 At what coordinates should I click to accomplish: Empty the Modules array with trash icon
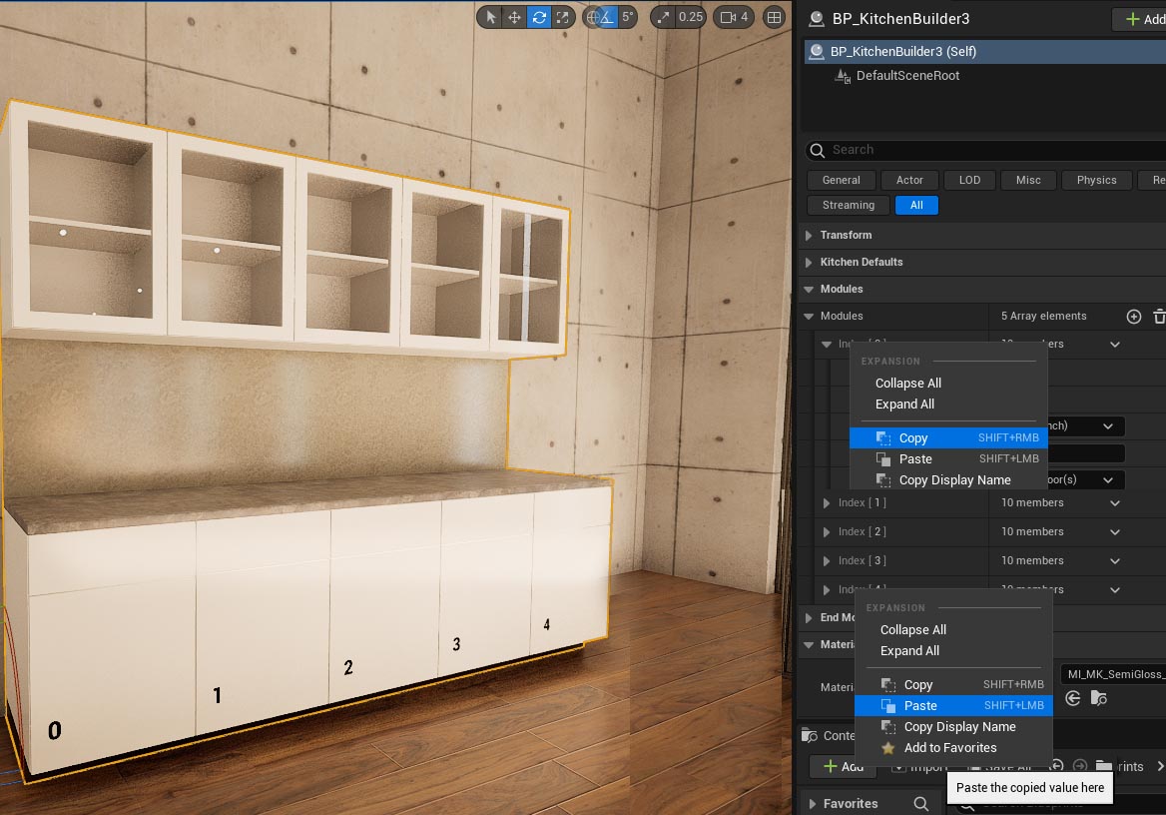(1159, 317)
